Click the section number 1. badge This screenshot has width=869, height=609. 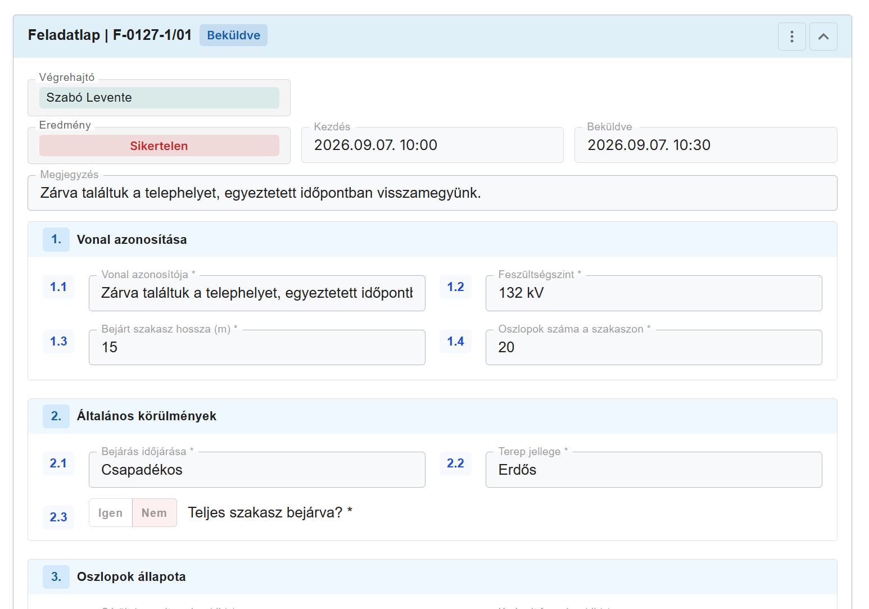[56, 240]
